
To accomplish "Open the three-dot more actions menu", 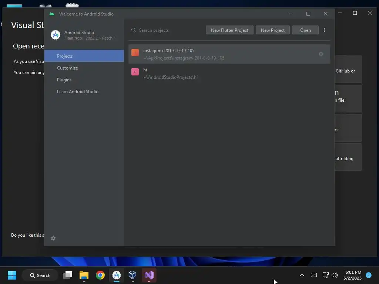I will pos(325,30).
